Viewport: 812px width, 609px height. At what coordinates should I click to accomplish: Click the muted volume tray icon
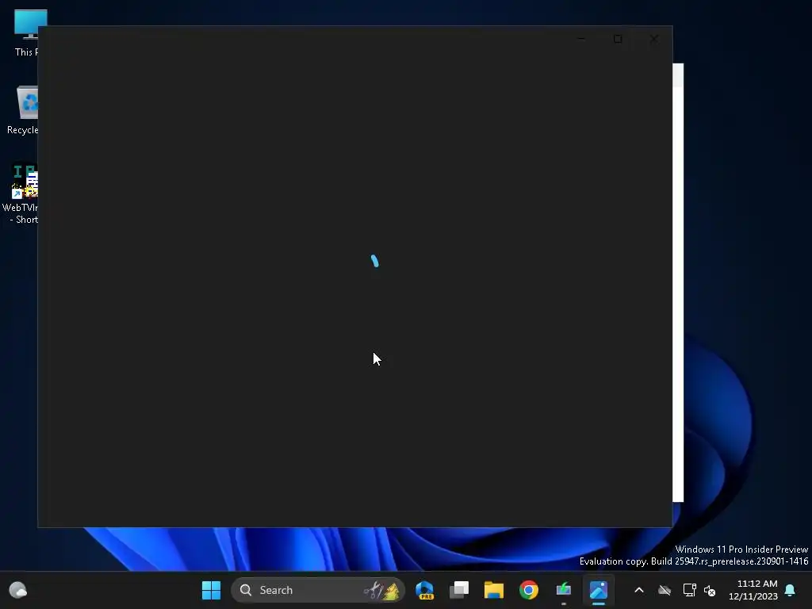(710, 590)
